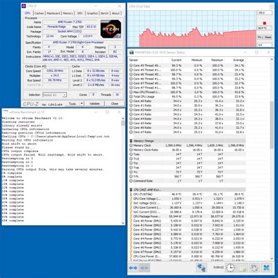278x278 pixels.
Task: Open the Tools dropdown arrow in CPU-Z
Action: (x=82, y=103)
